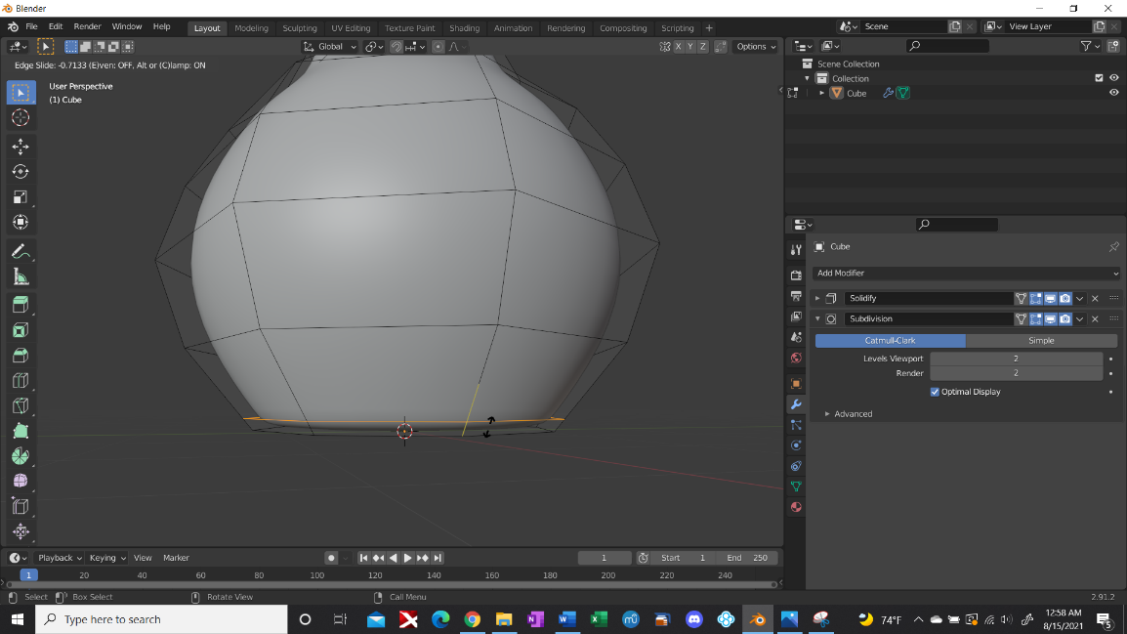Viewport: 1127px width, 634px height.
Task: Select the Spin tool
Action: pos(21,456)
